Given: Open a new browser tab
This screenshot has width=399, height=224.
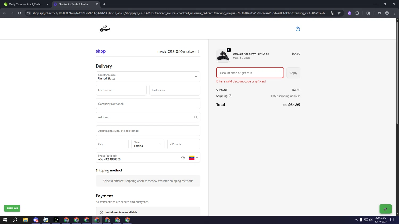Looking at the screenshot, I should pyautogui.click(x=104, y=4).
